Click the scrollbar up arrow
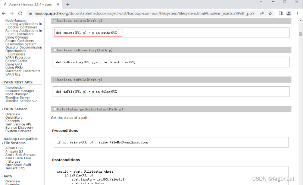 click(300, 20)
